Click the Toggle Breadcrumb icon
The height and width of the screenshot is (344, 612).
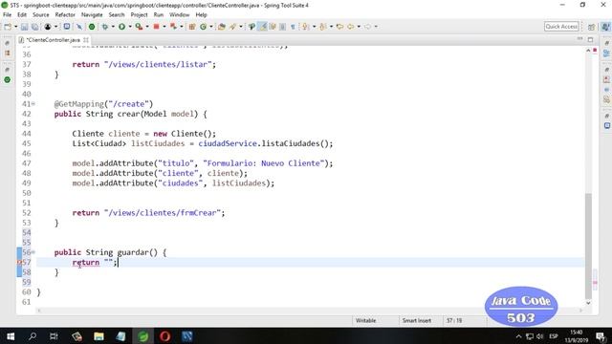point(251,27)
